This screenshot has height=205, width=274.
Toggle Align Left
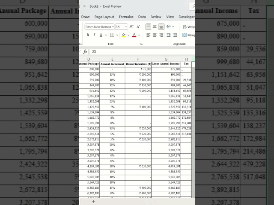click(148, 35)
